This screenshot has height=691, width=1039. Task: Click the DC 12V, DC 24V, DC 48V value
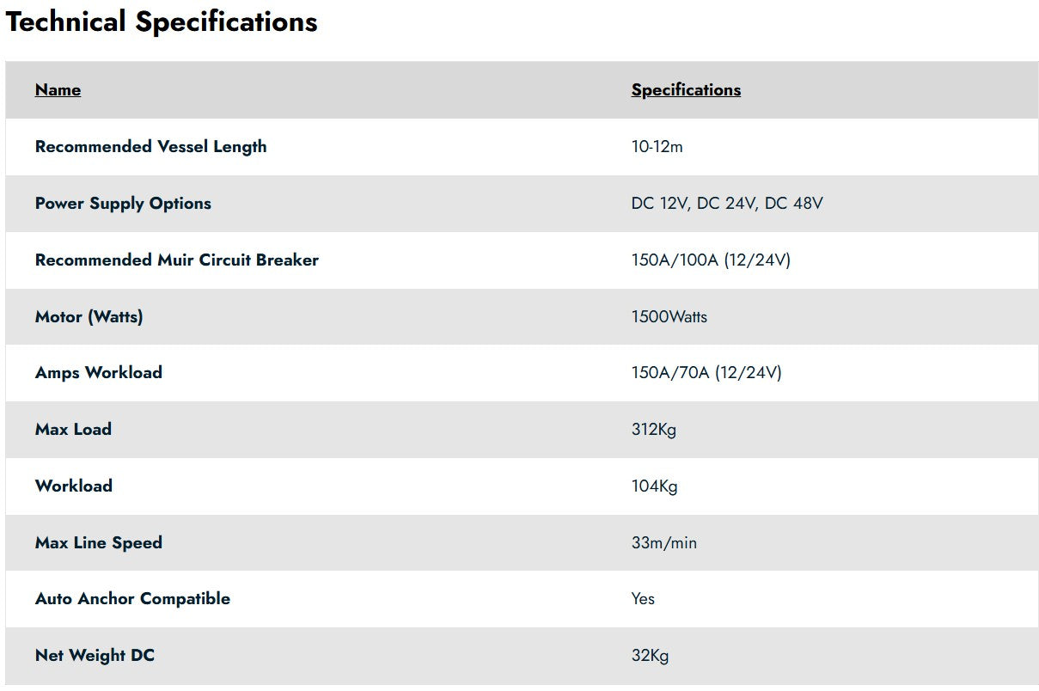(x=727, y=204)
